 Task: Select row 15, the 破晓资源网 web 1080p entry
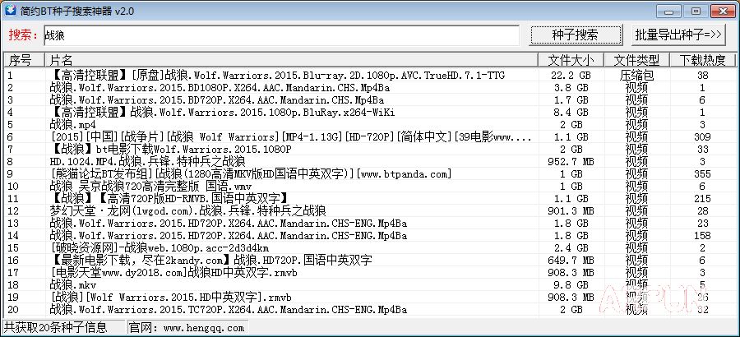pyautogui.click(x=369, y=247)
